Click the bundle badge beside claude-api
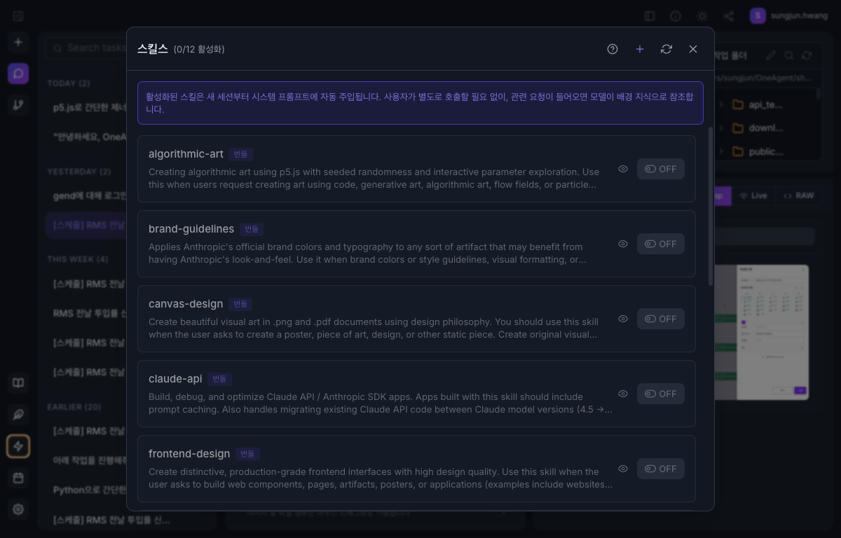Viewport: 841px width, 538px height. point(219,379)
